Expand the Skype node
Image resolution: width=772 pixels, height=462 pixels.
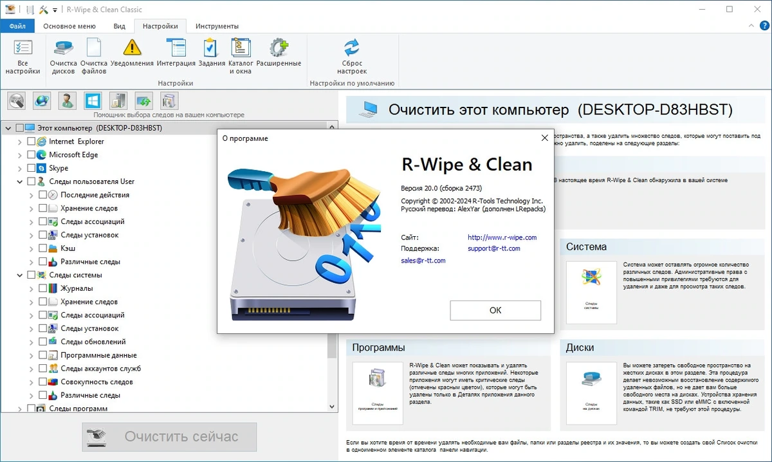click(x=20, y=168)
